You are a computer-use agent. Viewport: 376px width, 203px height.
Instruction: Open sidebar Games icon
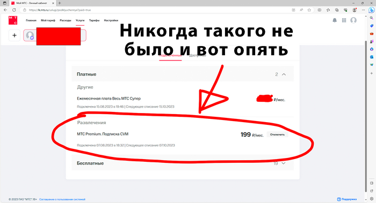coord(372,41)
